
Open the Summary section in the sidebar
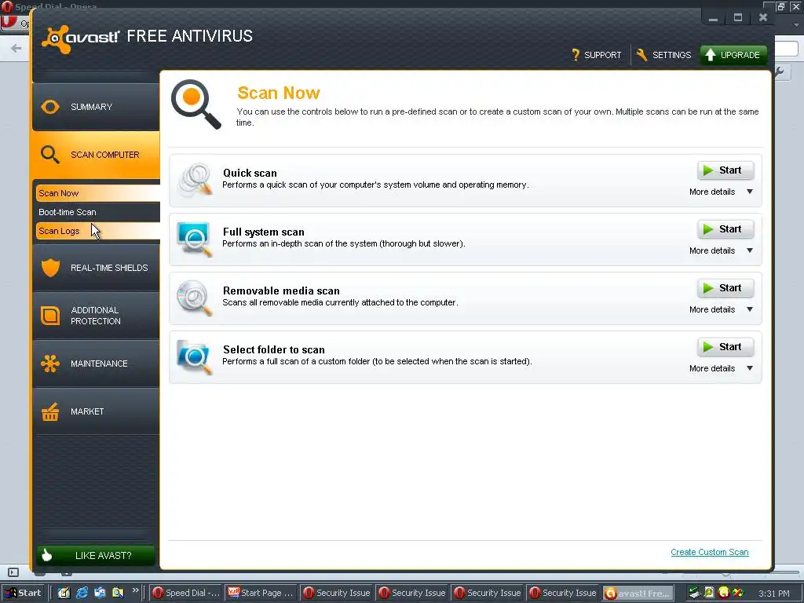pyautogui.click(x=96, y=107)
